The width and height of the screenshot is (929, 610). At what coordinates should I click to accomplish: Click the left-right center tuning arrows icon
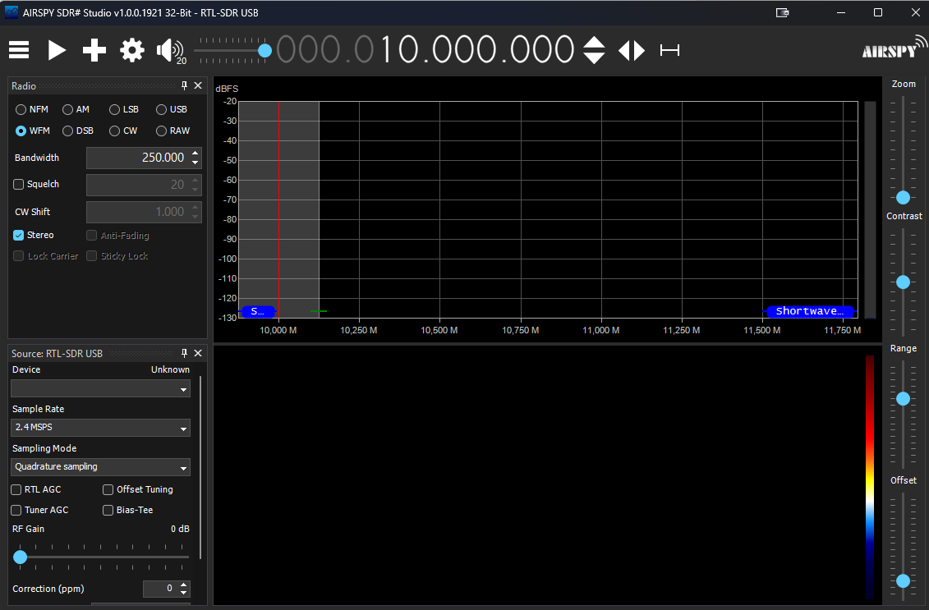(632, 50)
